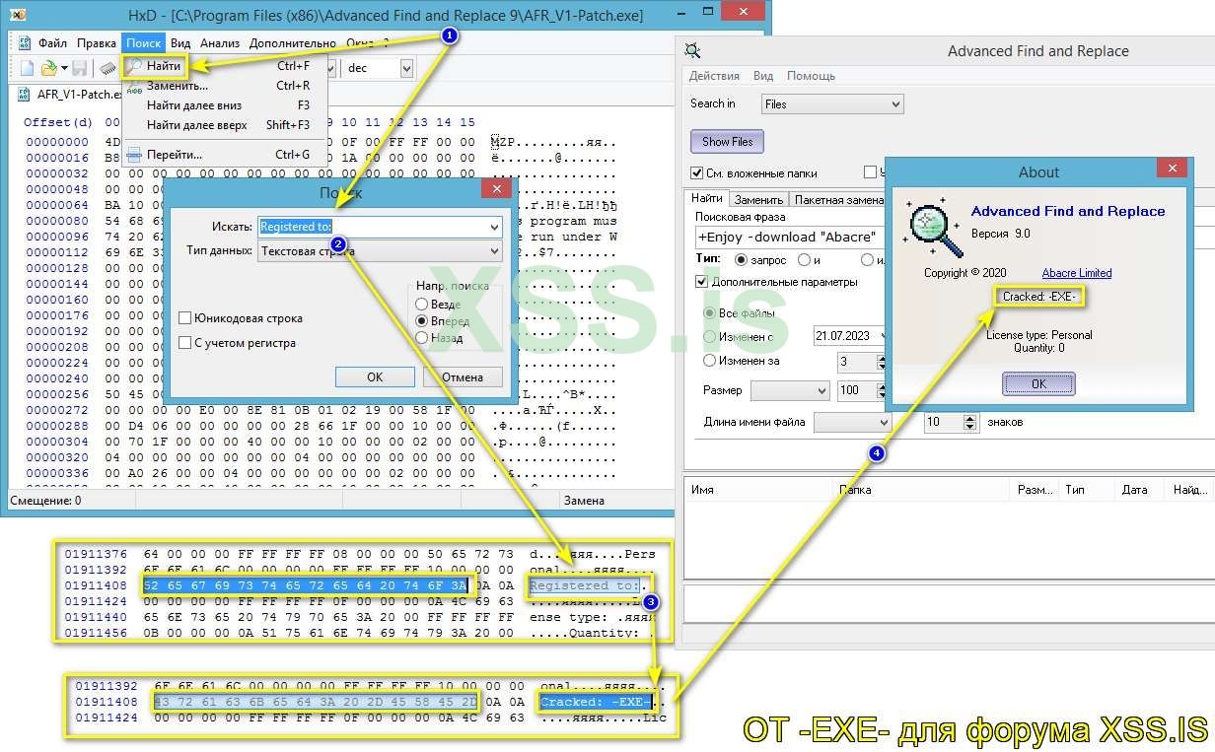
Task: Select Назад search direction
Action: point(422,337)
